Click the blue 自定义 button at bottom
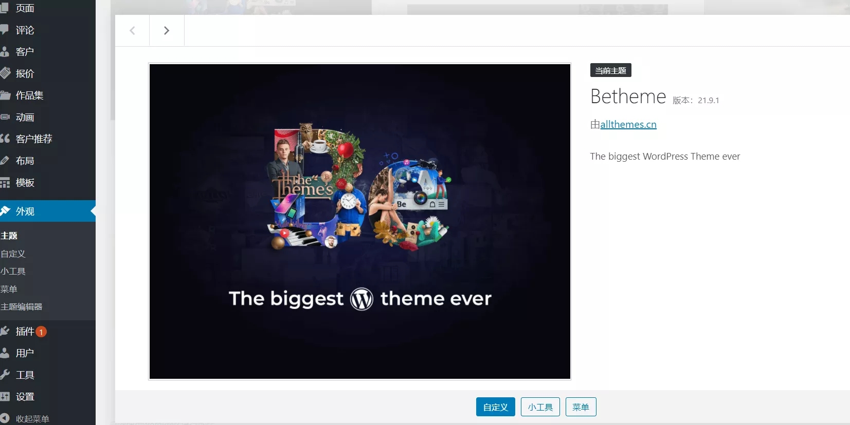The width and height of the screenshot is (850, 425). 495,407
